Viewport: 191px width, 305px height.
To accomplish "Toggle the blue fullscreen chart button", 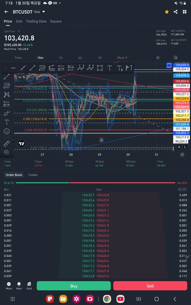I will 169,65.
